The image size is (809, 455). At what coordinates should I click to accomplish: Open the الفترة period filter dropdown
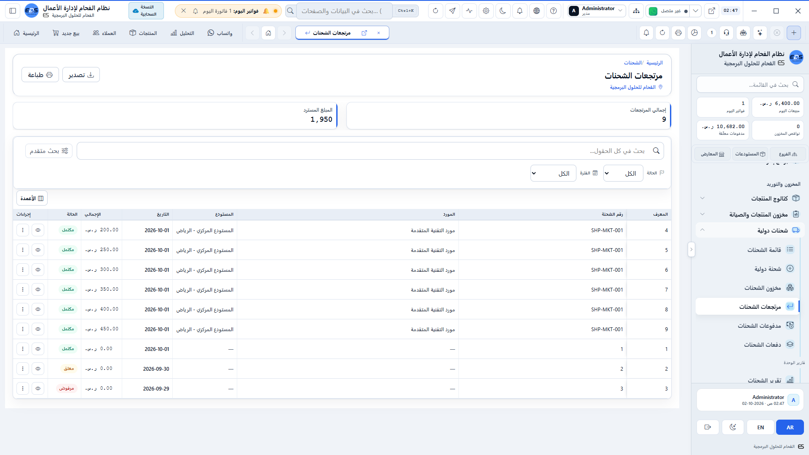(553, 173)
